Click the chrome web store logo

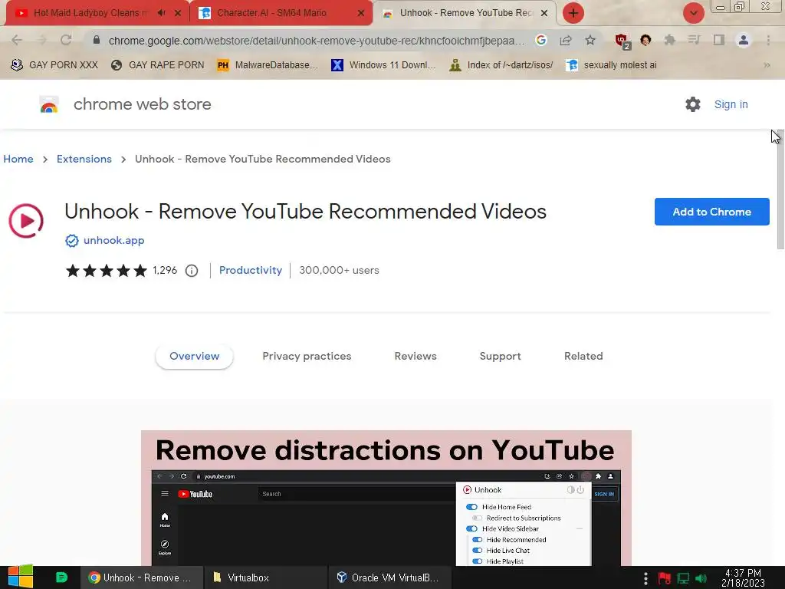coord(49,104)
